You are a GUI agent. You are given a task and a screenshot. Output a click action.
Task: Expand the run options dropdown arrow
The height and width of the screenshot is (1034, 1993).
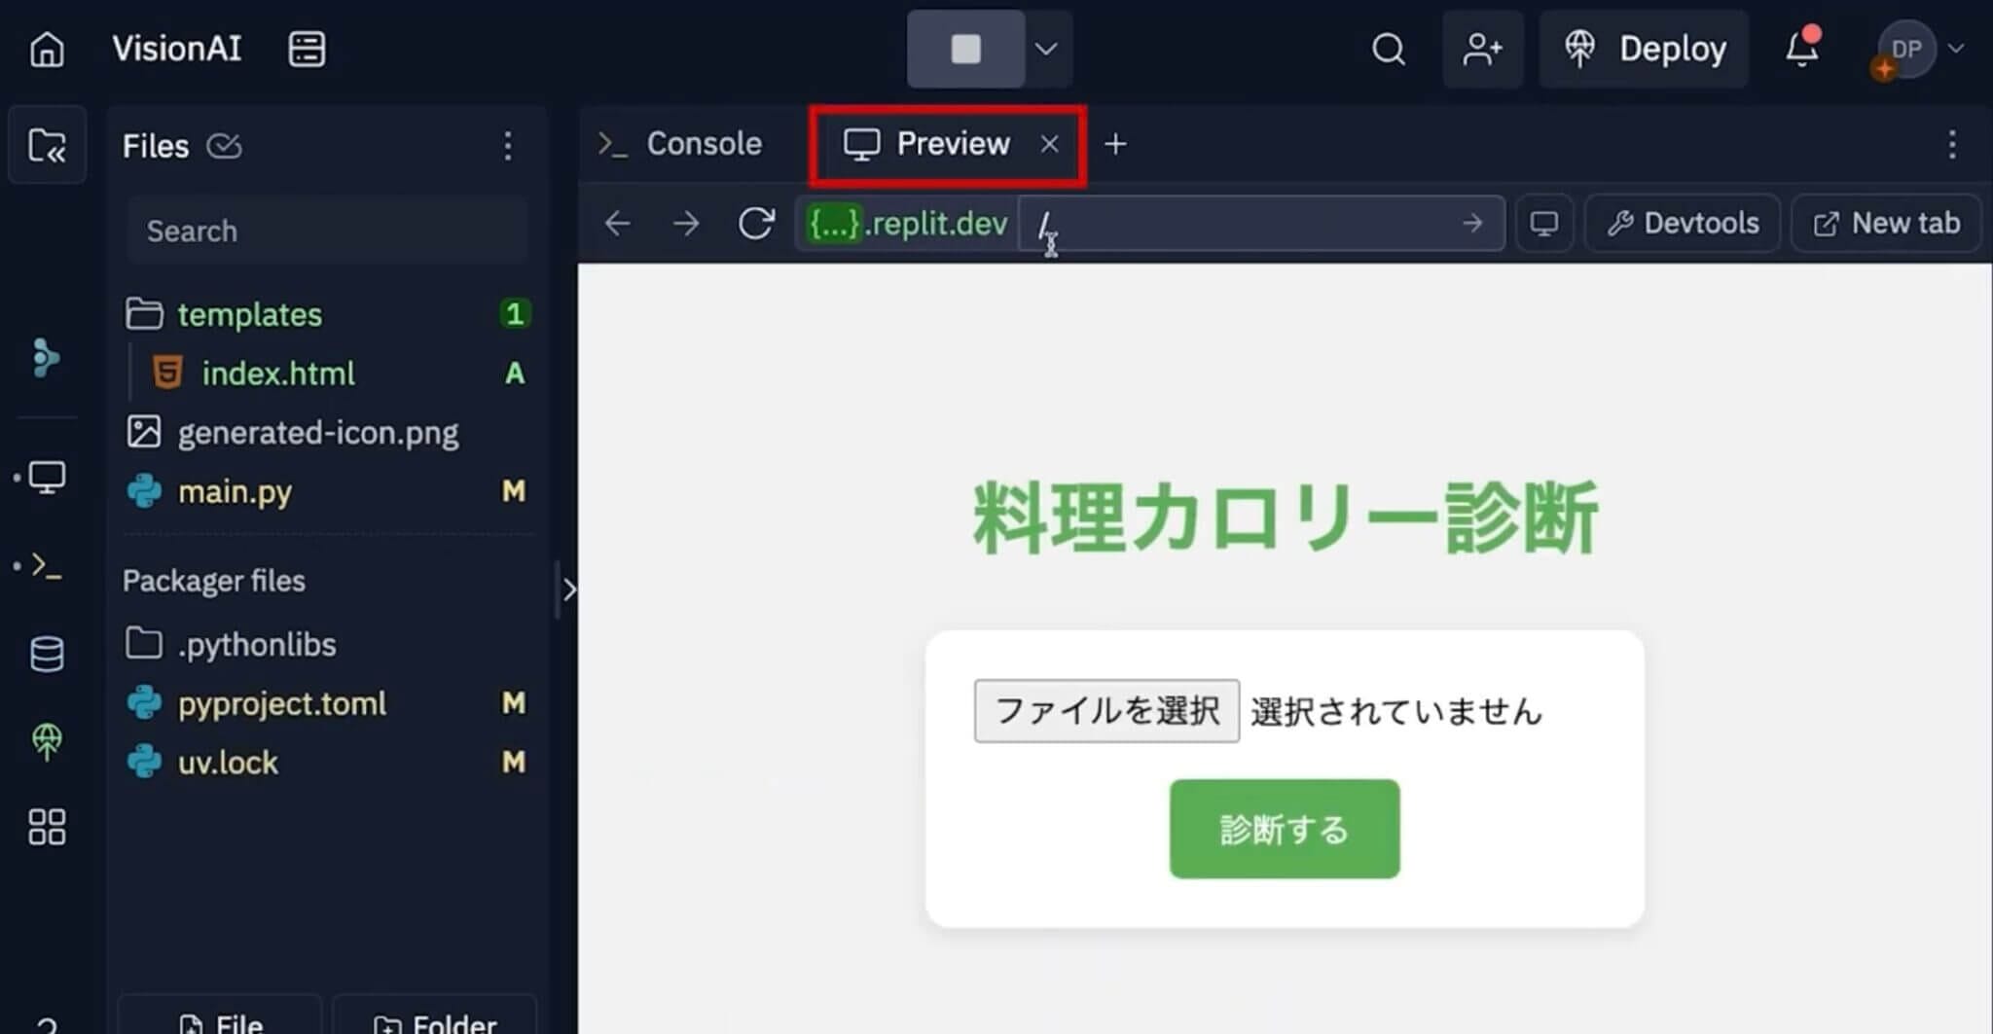[1046, 49]
